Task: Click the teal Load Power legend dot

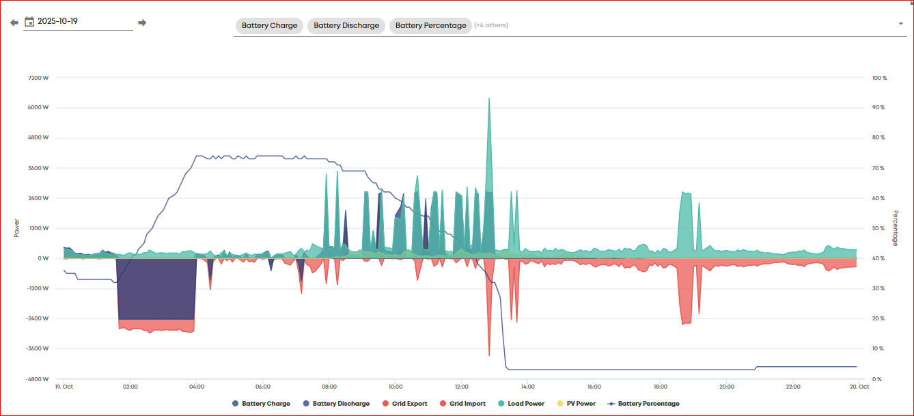Action: 502,404
